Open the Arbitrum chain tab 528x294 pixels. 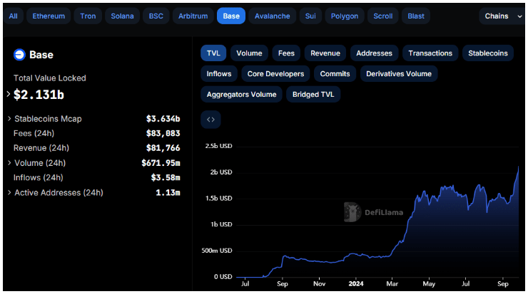[x=193, y=16]
